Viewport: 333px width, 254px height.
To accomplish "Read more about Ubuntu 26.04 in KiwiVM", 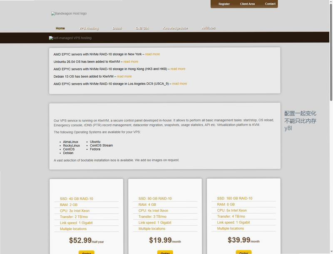I will [x=131, y=62].
